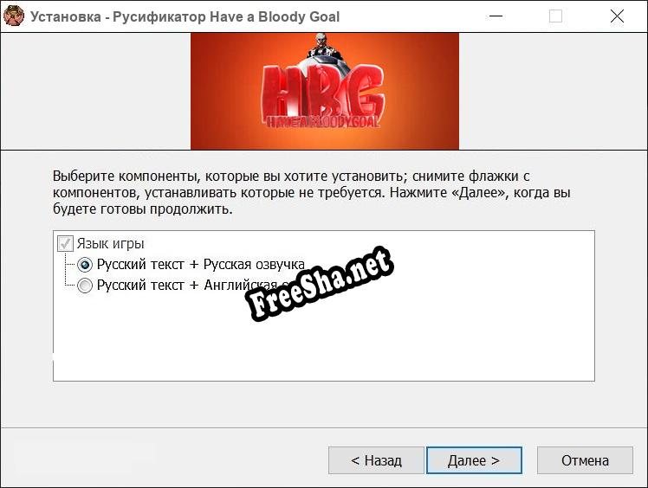Viewport: 648px width, 488px height.
Task: Go back with the '< Назад' button
Action: click(x=376, y=460)
